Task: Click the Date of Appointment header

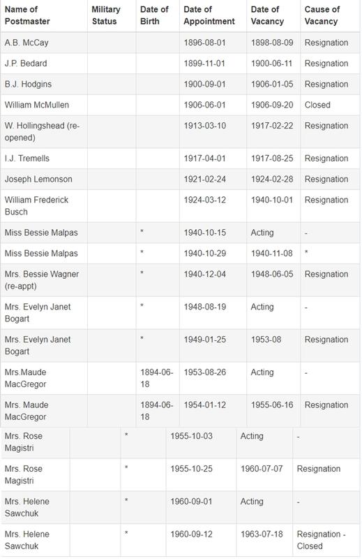Action: [x=209, y=15]
